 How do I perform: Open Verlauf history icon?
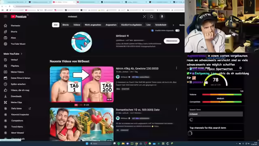(x=5, y=60)
